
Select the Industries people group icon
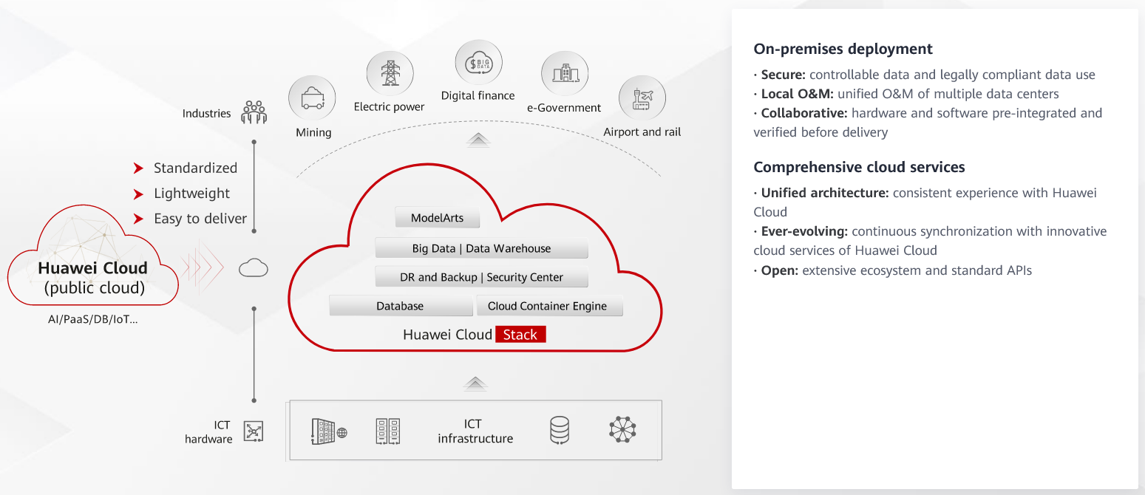point(254,113)
